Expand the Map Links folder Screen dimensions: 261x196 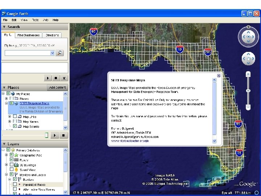coord(10,117)
